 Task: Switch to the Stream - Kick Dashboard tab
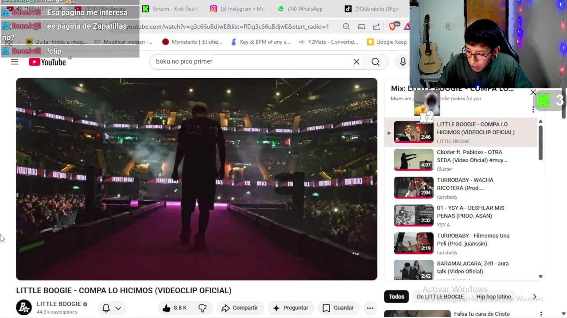(171, 9)
